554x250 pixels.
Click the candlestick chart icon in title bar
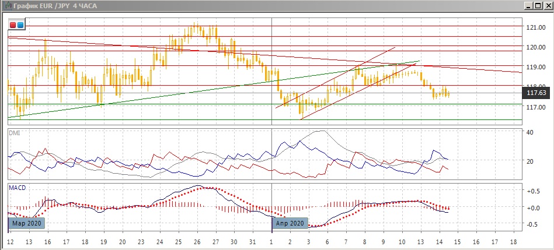click(5, 5)
